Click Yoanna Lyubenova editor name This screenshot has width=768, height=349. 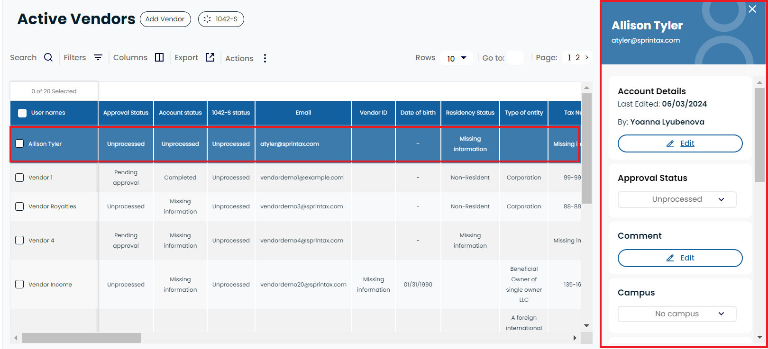coord(667,122)
